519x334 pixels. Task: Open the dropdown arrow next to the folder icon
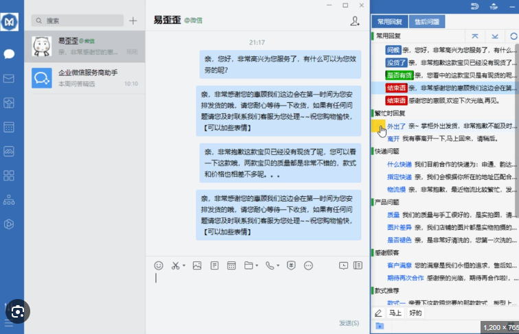(x=257, y=265)
